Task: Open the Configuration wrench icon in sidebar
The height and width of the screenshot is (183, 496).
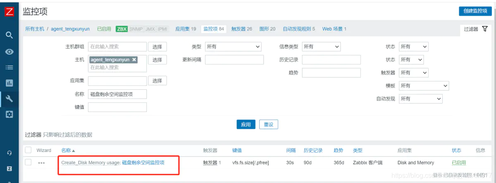Action: point(9,99)
